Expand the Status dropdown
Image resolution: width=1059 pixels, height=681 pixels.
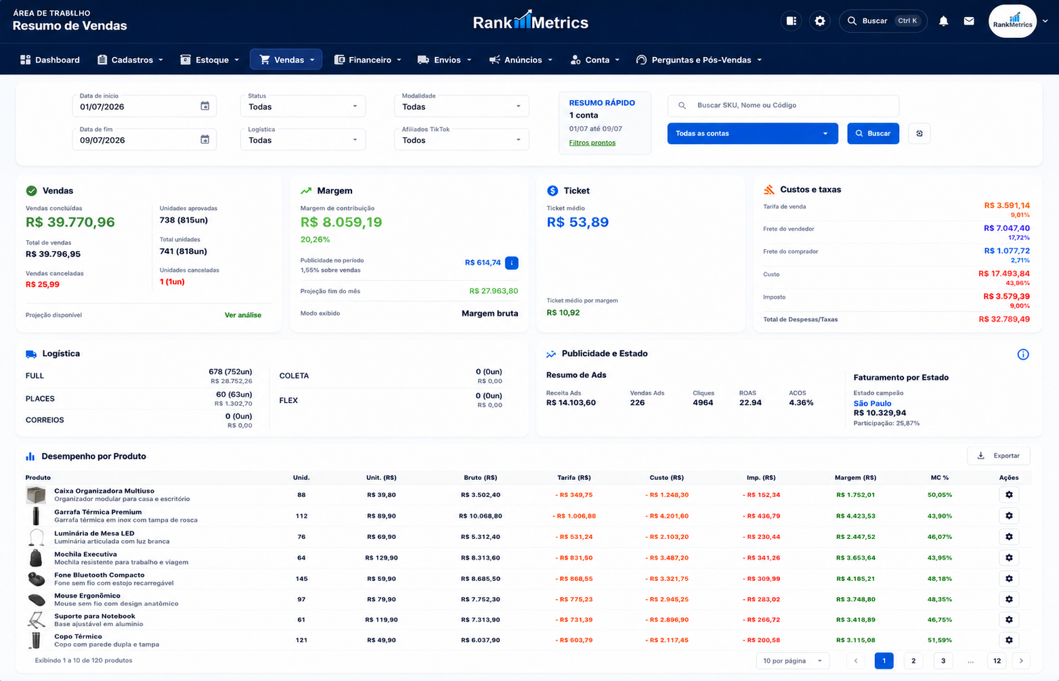[303, 106]
